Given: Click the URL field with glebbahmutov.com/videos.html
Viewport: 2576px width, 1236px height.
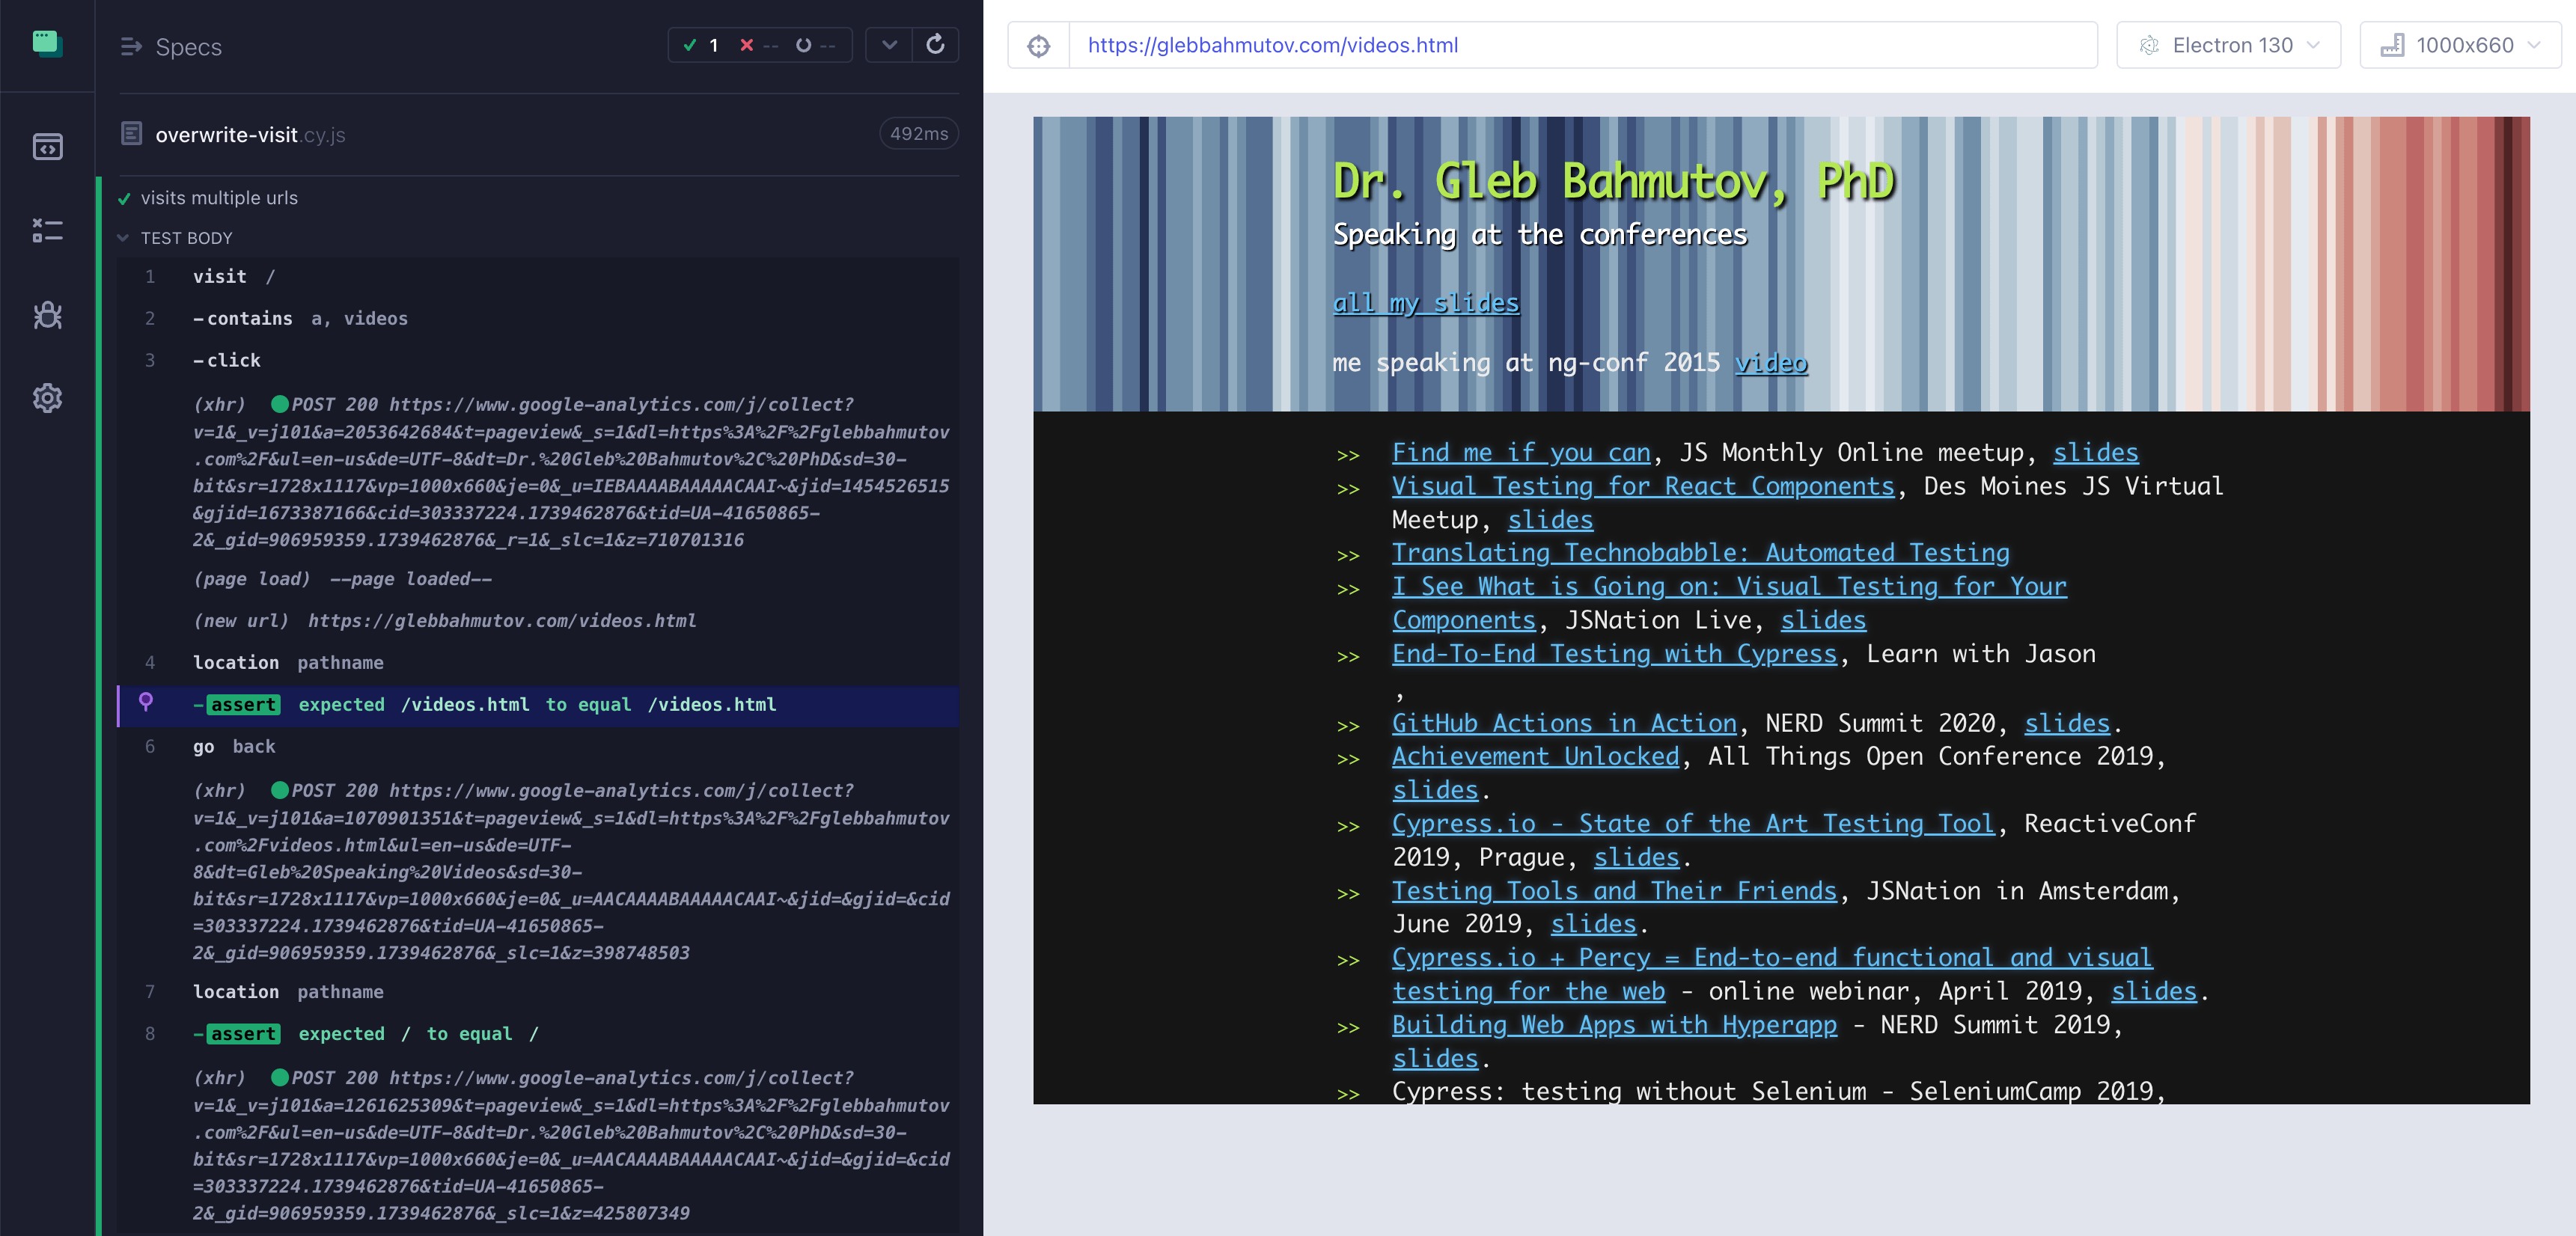Looking at the screenshot, I should (x=1582, y=45).
